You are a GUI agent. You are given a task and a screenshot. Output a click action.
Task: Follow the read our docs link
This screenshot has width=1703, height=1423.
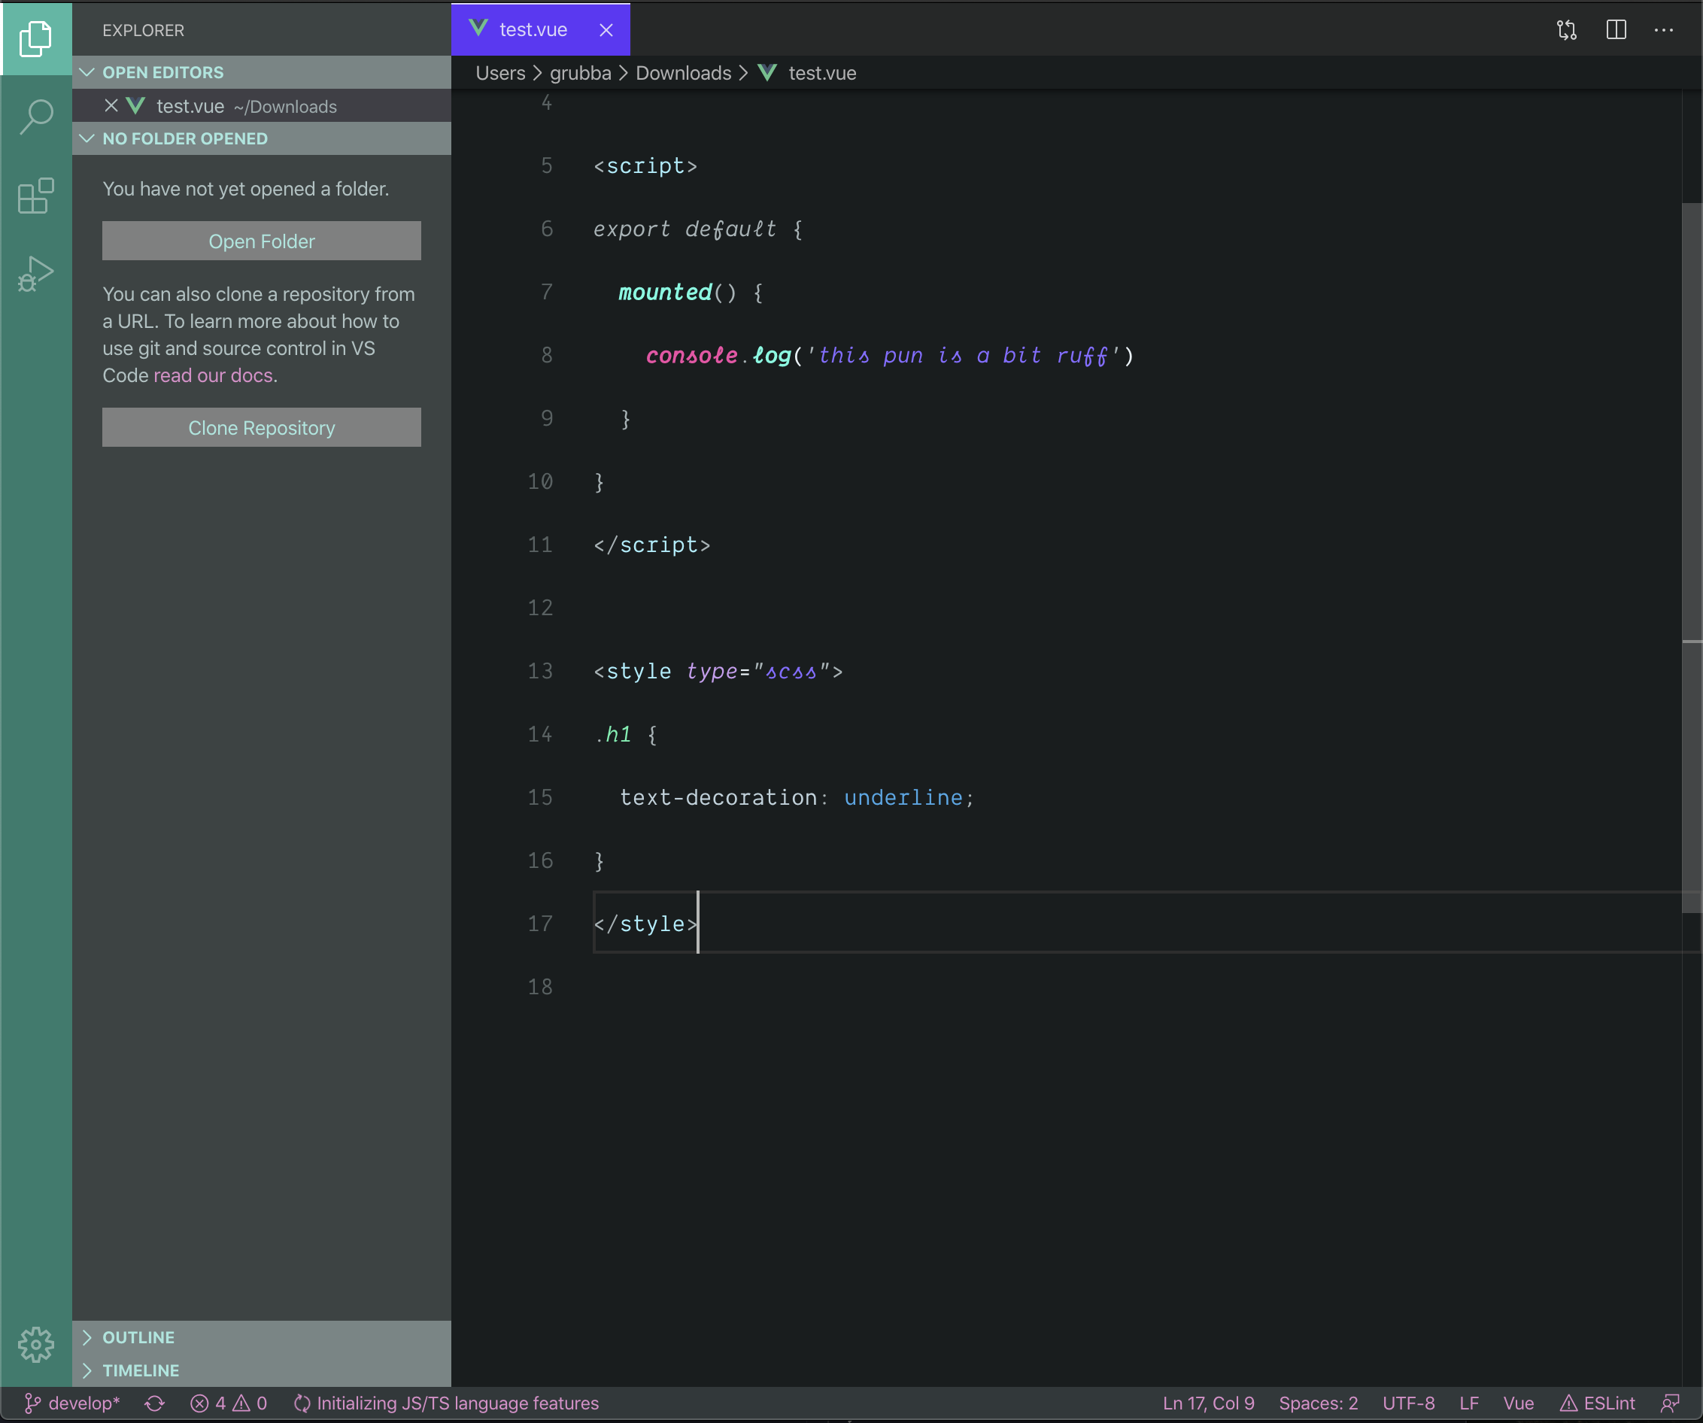(214, 375)
